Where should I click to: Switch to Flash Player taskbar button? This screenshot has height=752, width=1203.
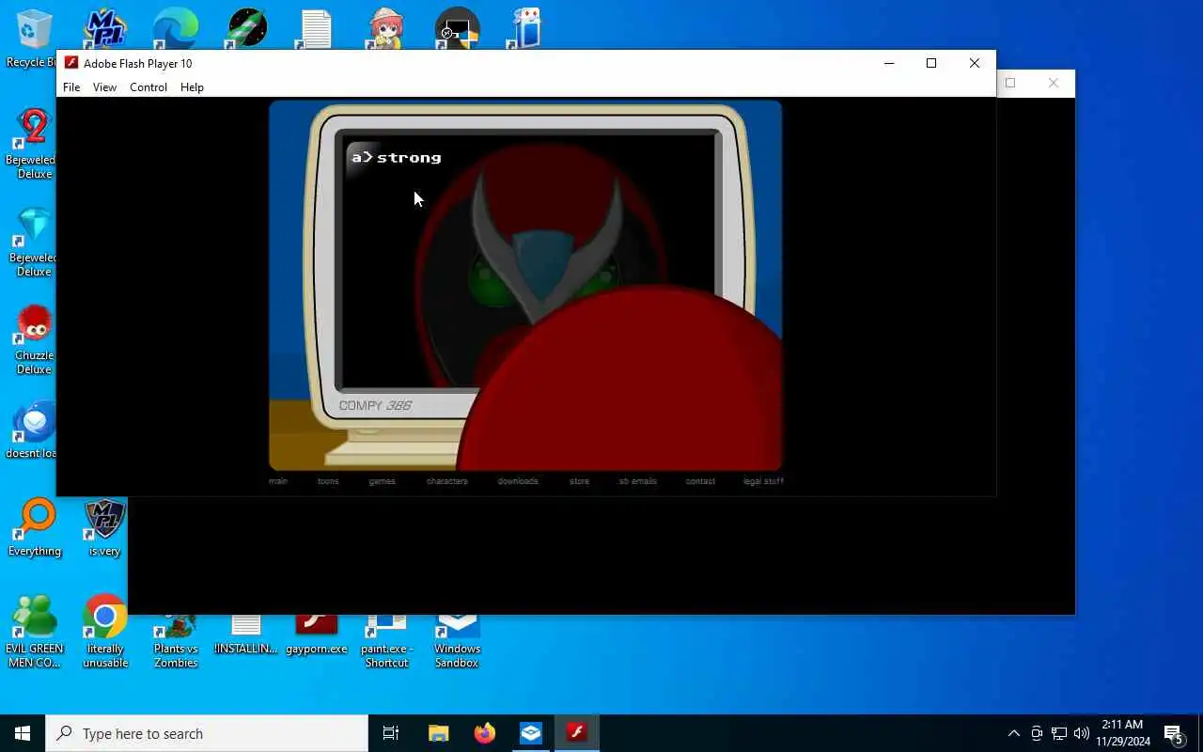point(576,733)
